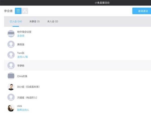
Task: Click the 地中海会议室 device icon
Action: coord(11,34)
